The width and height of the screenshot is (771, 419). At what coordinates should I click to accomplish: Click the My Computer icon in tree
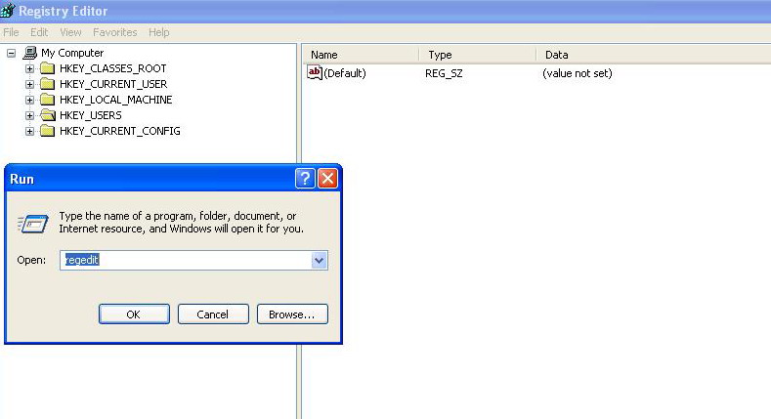(30, 52)
